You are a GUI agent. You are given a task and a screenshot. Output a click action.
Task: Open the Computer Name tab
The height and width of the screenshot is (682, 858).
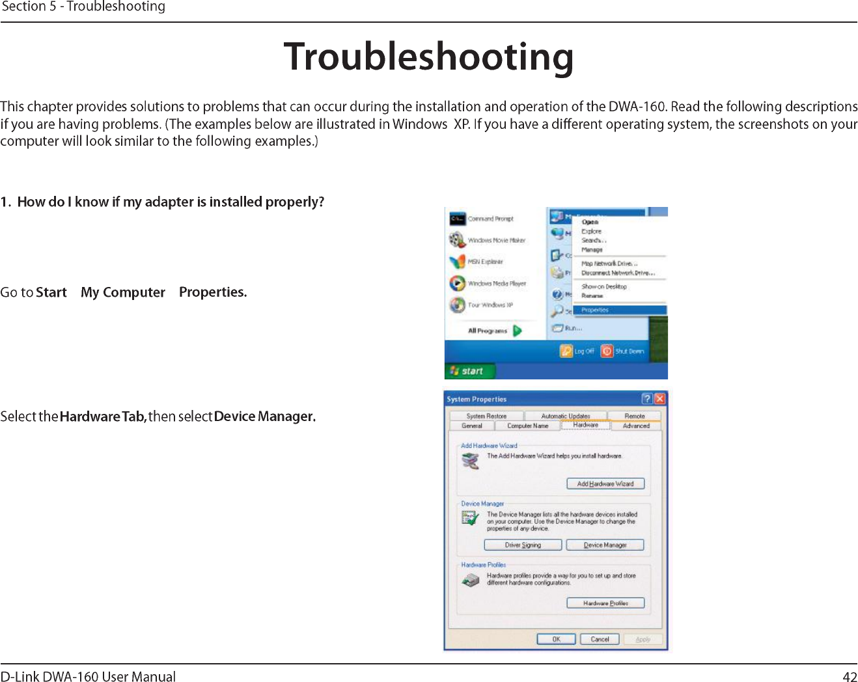[527, 426]
